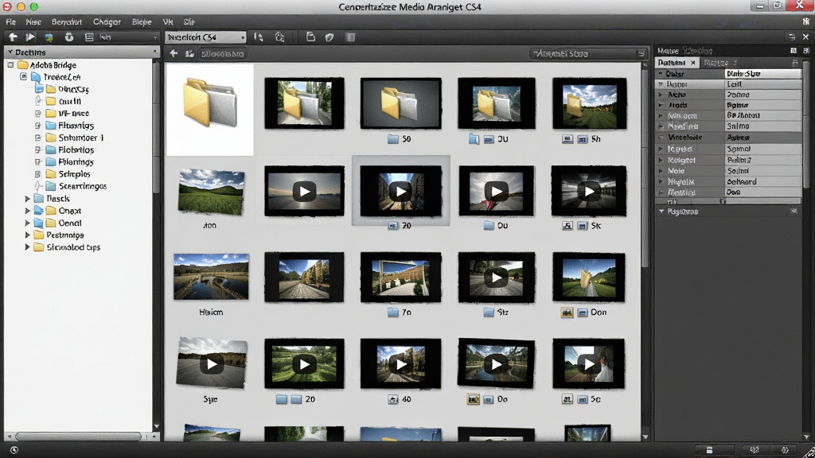Collapse the Pagutroe section triangle
The height and width of the screenshot is (458, 815).
tap(661, 211)
